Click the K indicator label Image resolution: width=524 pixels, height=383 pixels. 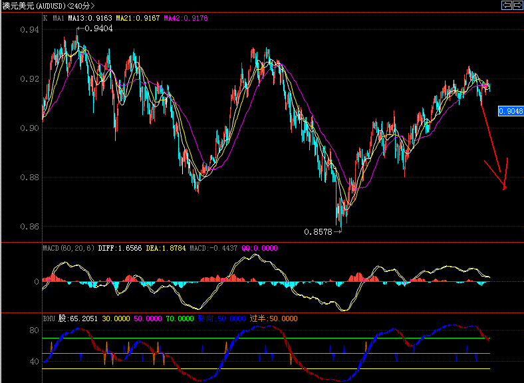tap(45, 19)
